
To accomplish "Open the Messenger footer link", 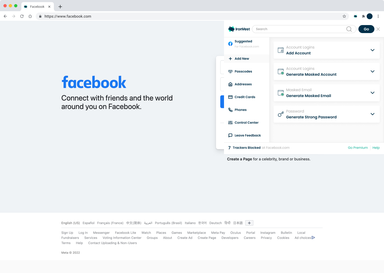I will 101,233.
